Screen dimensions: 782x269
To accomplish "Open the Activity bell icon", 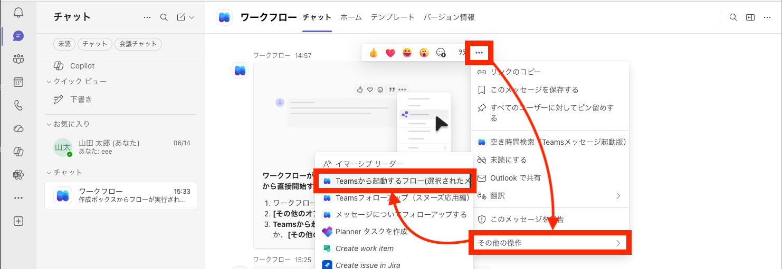I will 18,12.
